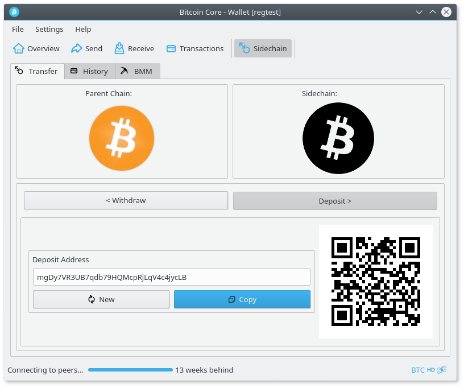Minimize the window with the down chevron
464x388 pixels.
[419, 12]
